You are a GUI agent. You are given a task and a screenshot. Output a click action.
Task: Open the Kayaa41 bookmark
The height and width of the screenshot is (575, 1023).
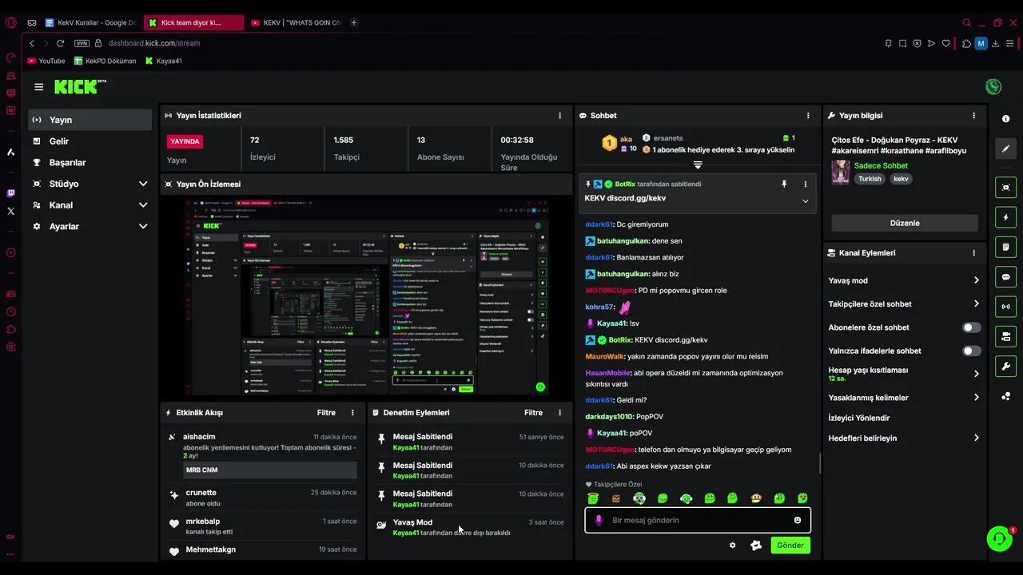click(x=164, y=61)
